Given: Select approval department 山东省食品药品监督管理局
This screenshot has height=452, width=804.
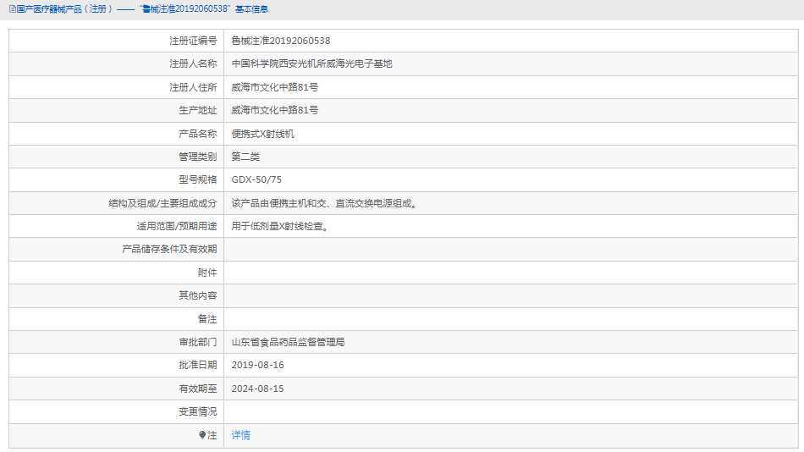Looking at the screenshot, I should pyautogui.click(x=288, y=342).
